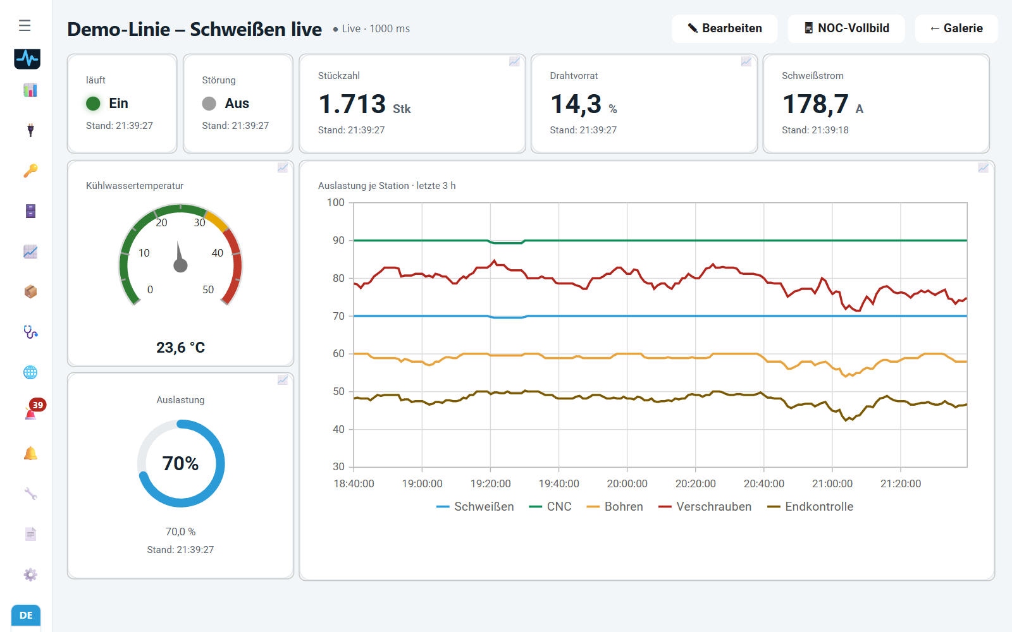Open the document page icon
The width and height of the screenshot is (1012, 632).
click(30, 534)
